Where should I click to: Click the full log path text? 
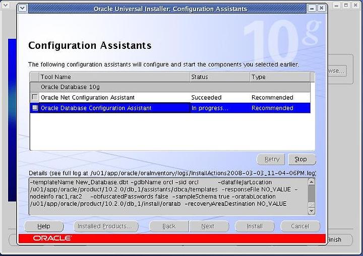203,173
